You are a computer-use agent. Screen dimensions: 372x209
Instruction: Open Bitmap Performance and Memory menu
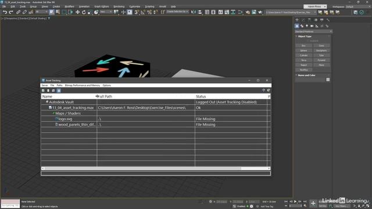pyautogui.click(x=83, y=85)
